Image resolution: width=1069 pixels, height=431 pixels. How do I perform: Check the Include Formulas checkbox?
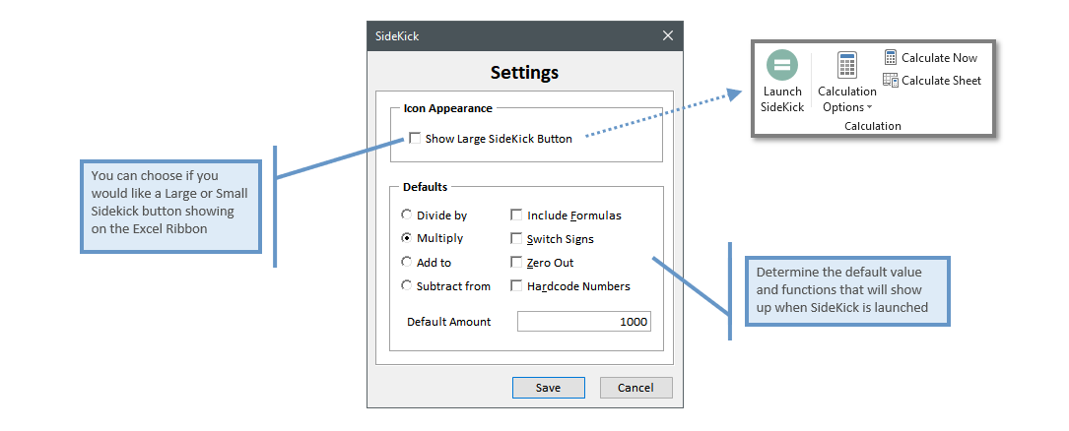click(x=516, y=215)
